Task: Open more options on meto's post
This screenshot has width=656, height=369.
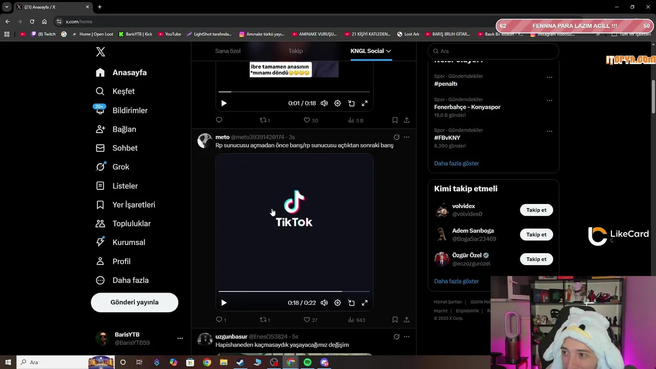Action: click(x=406, y=137)
